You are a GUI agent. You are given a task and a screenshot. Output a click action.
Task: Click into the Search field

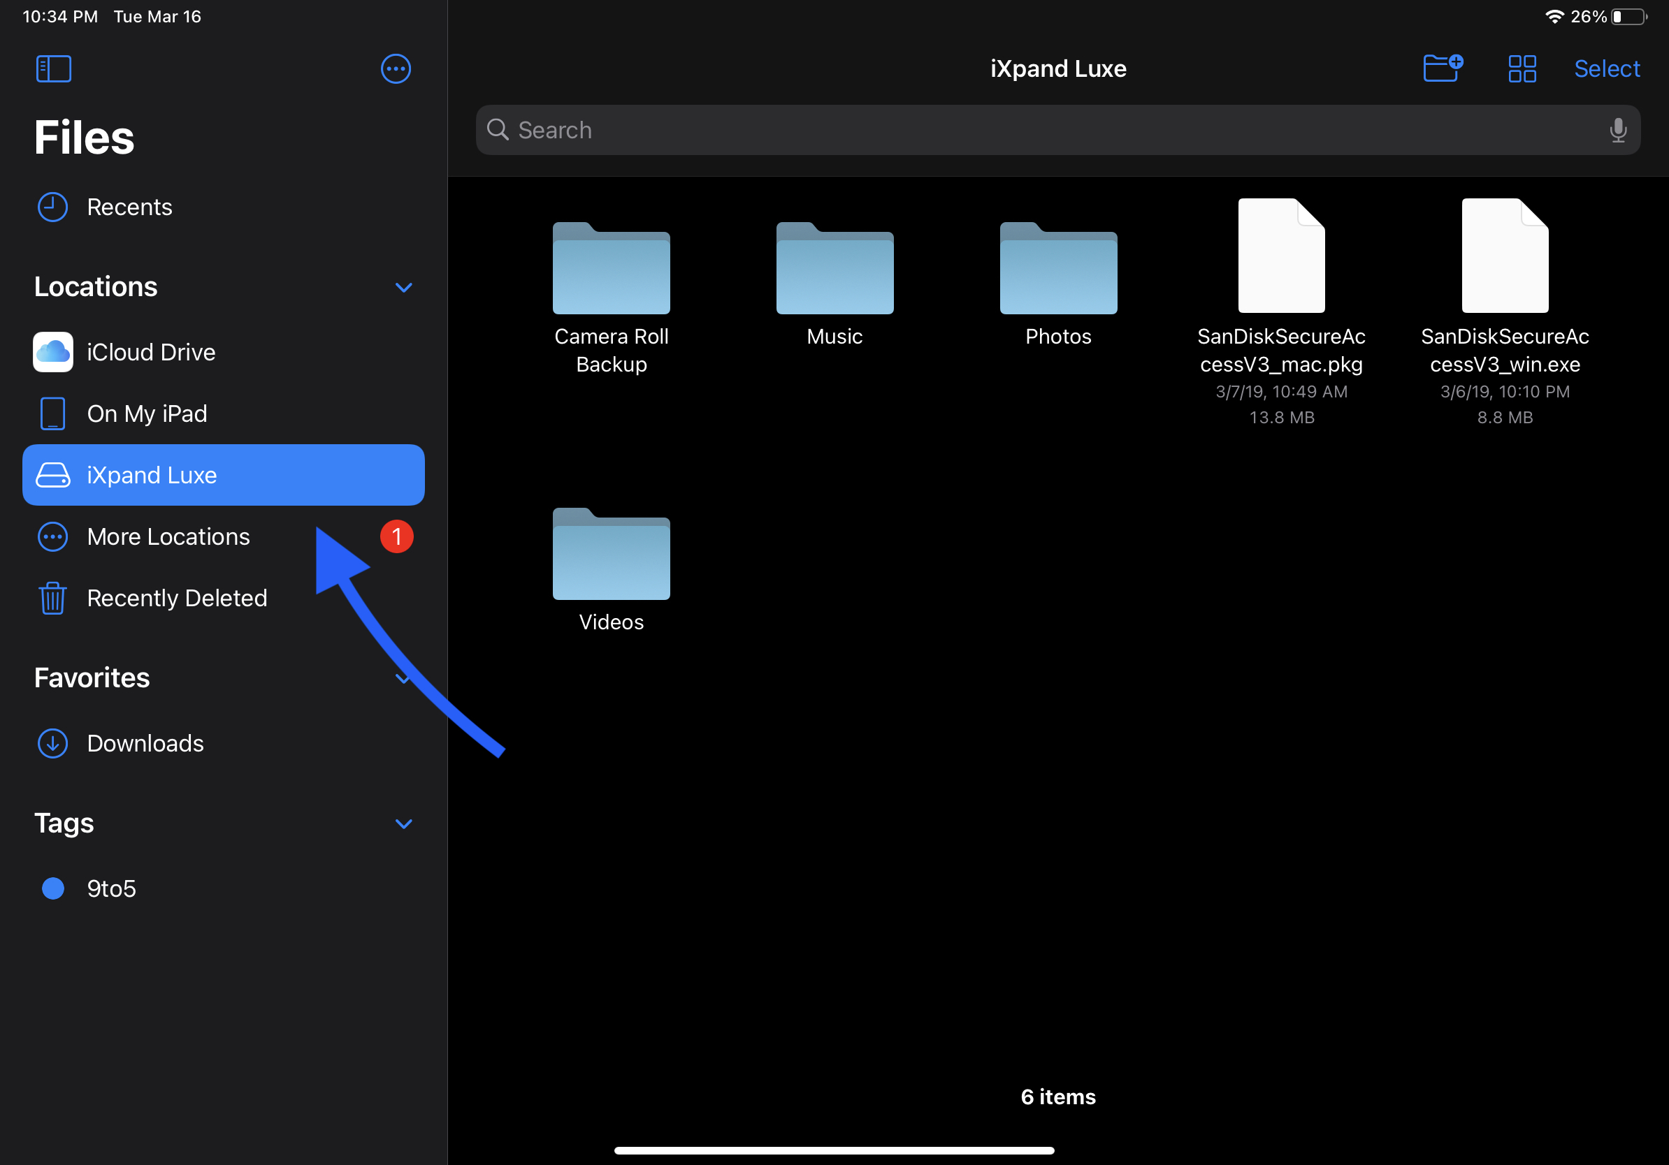(1018, 130)
